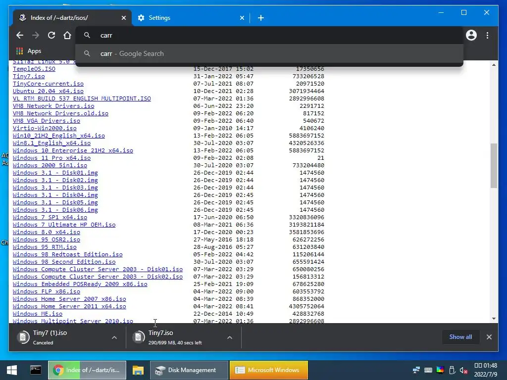
Task: Show all downloads
Action: pos(460,336)
